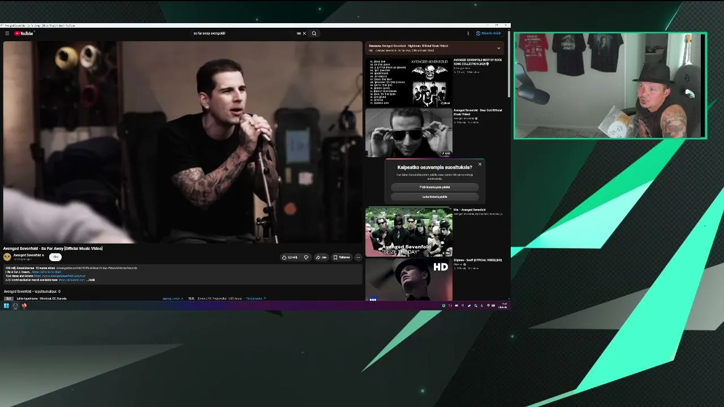Open the Firefox taskbar icon

pos(24,306)
